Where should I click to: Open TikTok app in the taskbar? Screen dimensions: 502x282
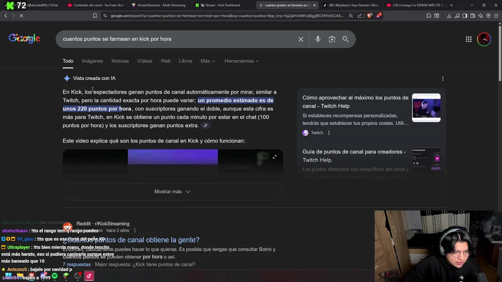point(89,276)
